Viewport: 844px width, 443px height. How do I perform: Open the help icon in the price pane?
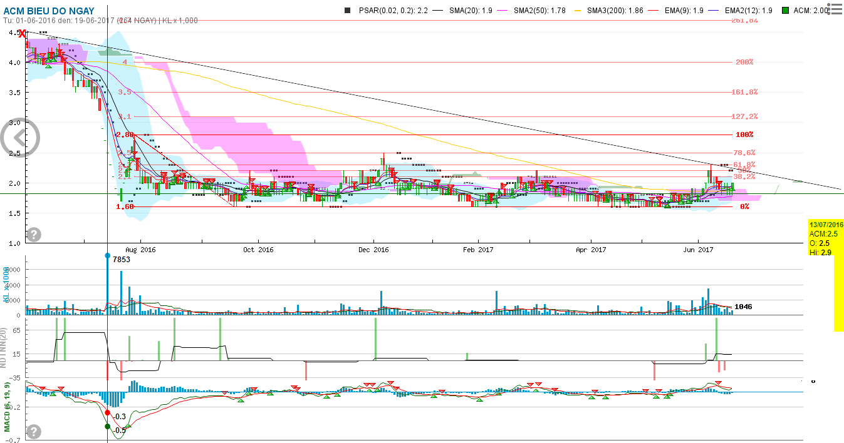tap(34, 235)
